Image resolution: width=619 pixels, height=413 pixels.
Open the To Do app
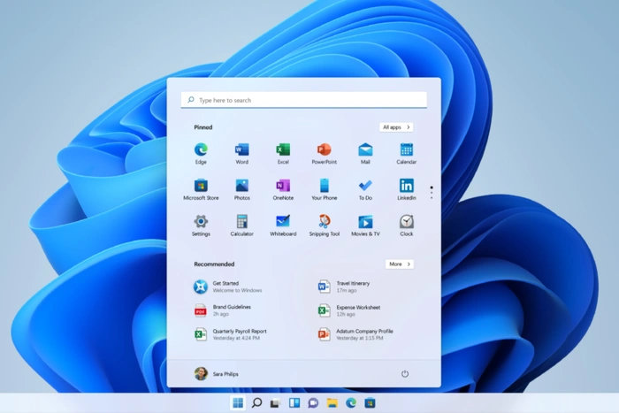click(365, 189)
